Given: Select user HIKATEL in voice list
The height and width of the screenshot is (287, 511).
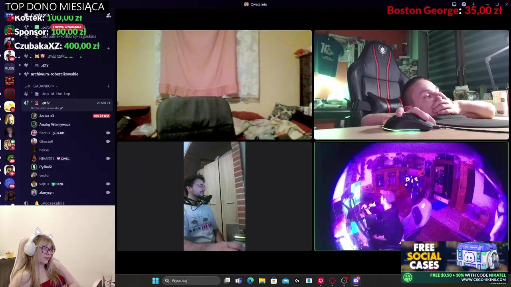Looking at the screenshot, I should (47, 159).
